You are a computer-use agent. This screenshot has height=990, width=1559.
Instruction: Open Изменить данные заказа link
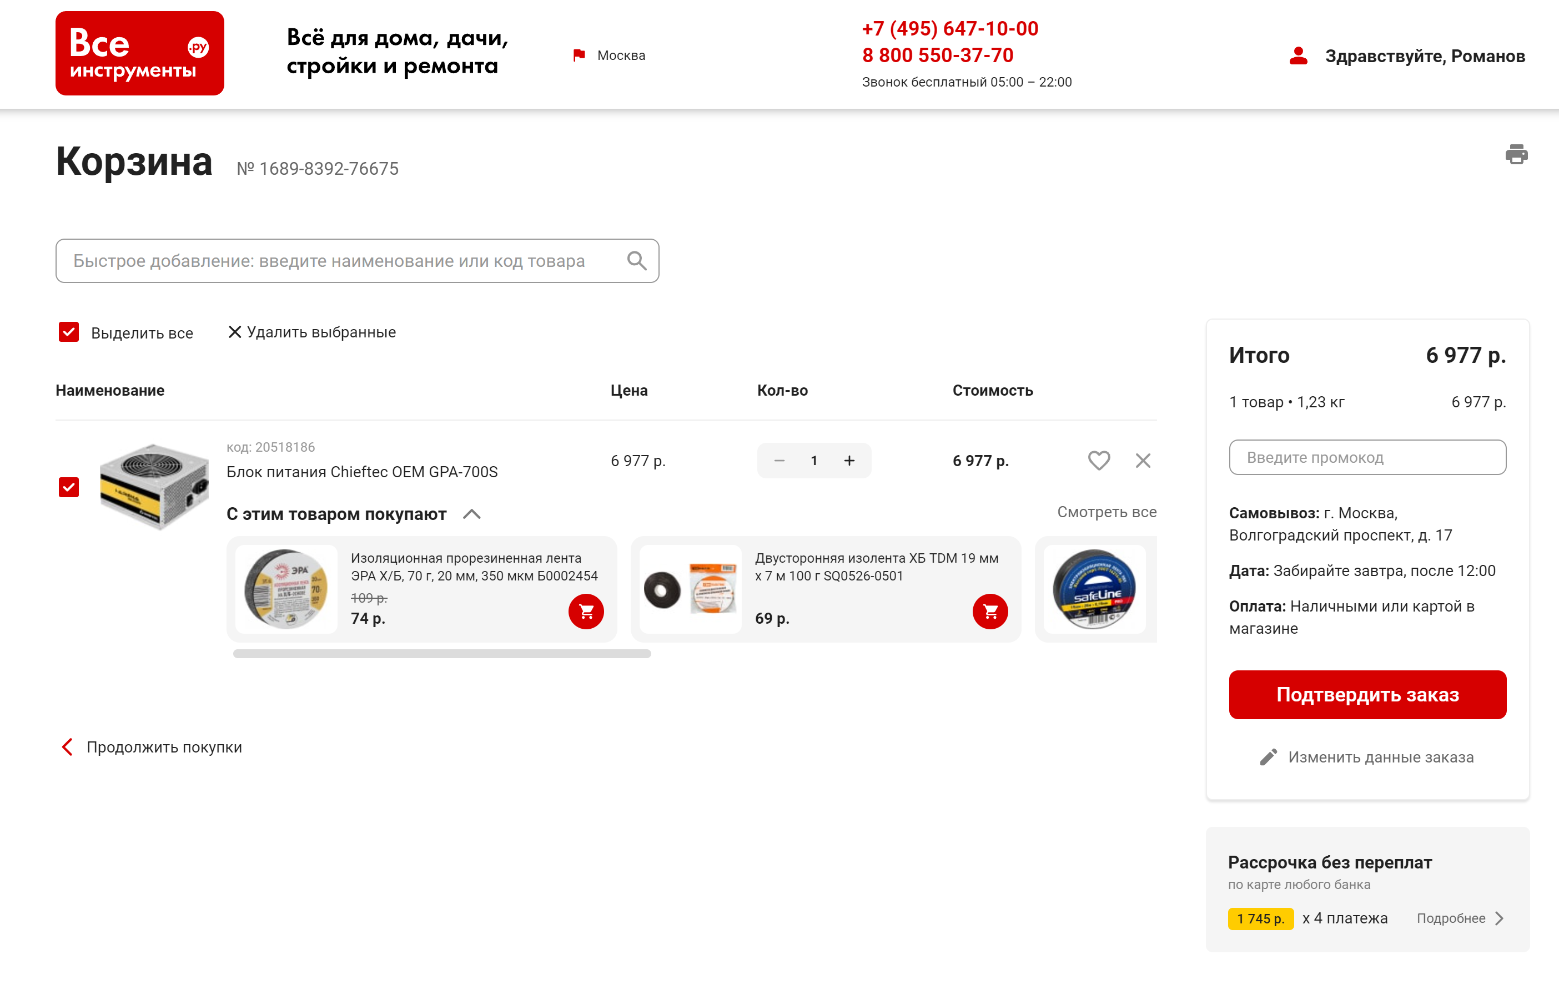[1380, 757]
